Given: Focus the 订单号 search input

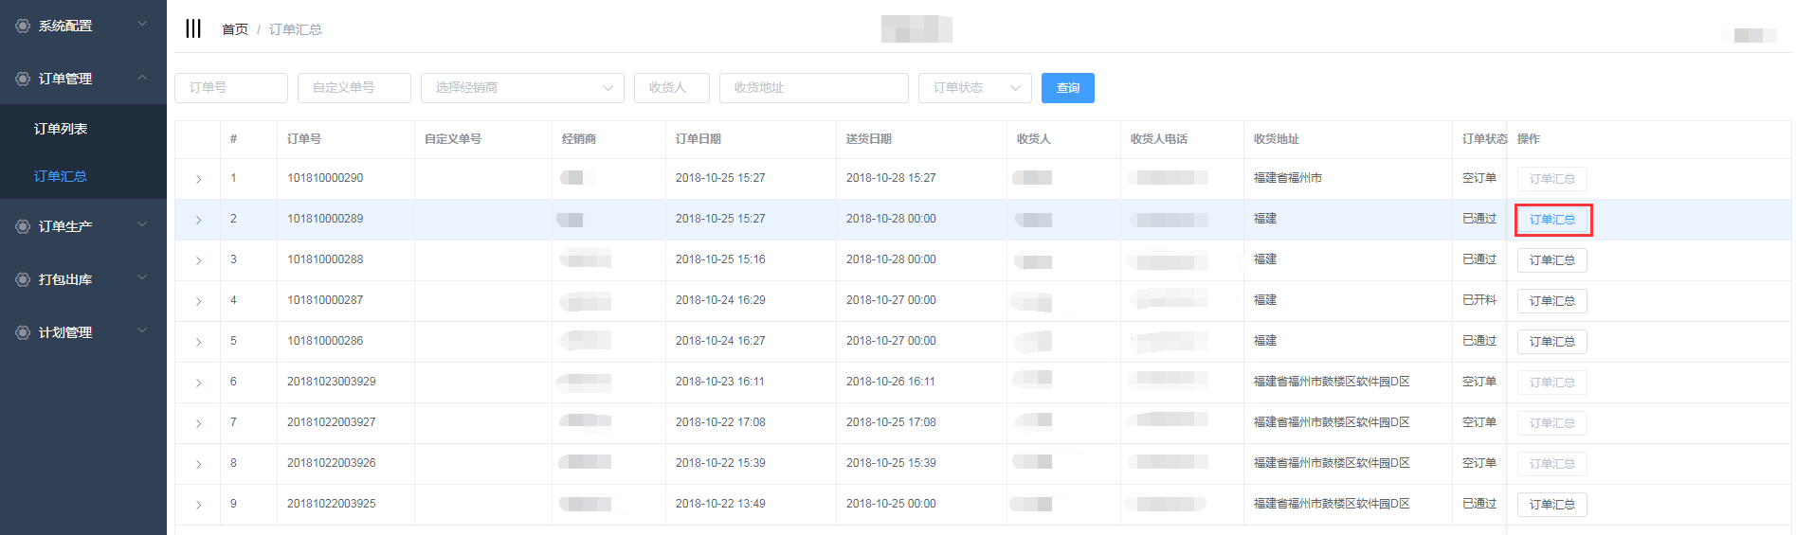Looking at the screenshot, I should click(231, 88).
